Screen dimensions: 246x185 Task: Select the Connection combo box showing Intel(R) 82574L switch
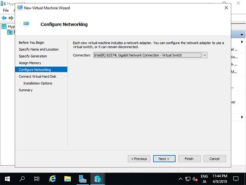[x=150, y=55]
